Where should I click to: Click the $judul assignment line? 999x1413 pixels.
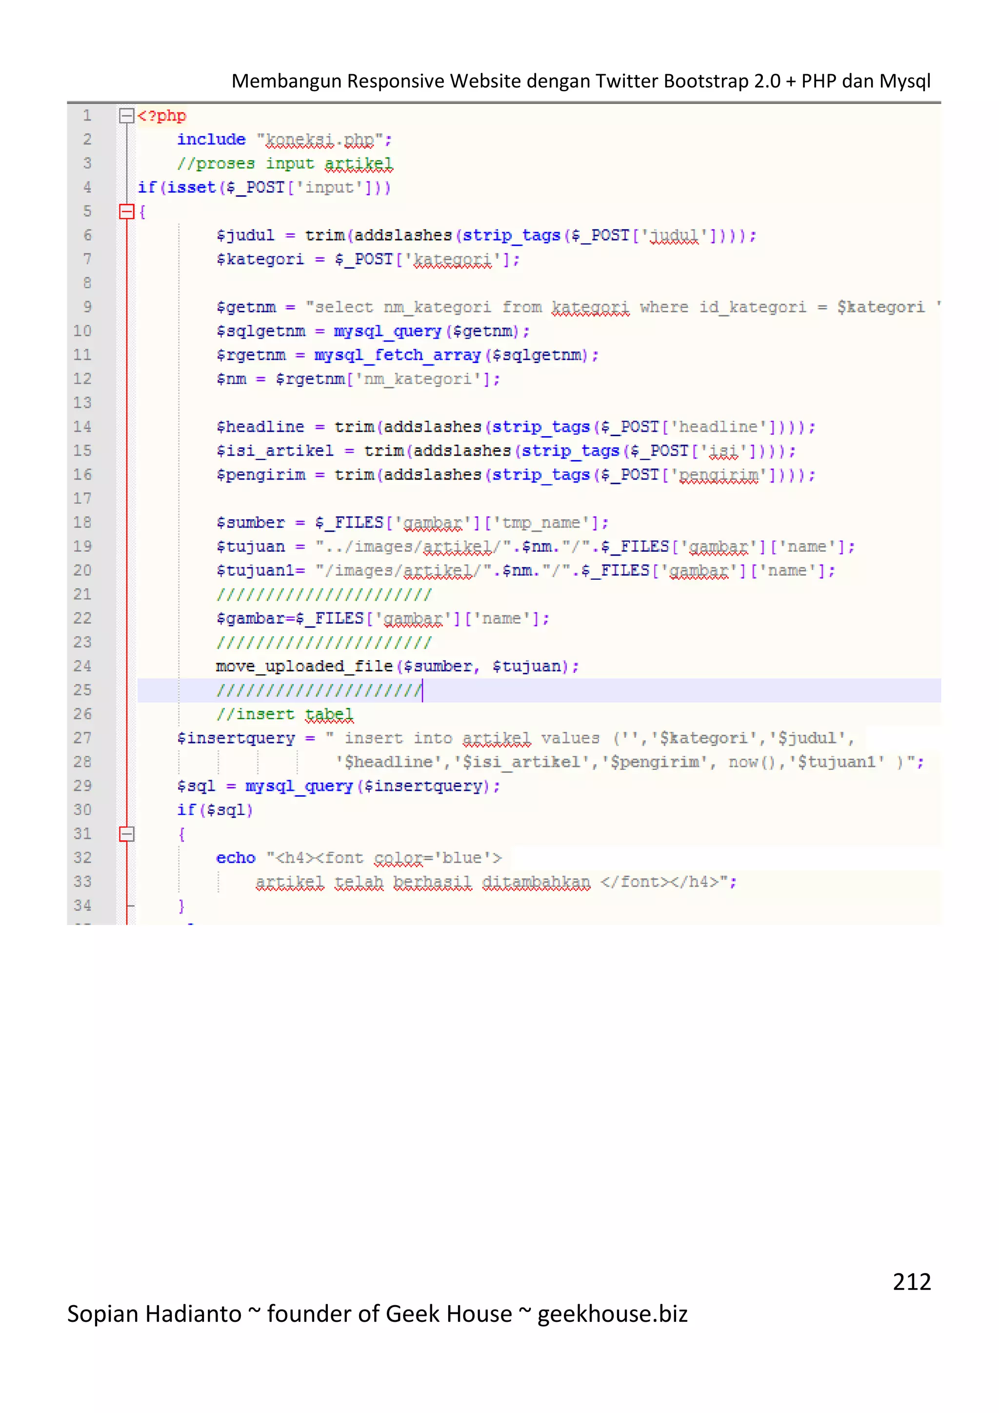click(486, 236)
